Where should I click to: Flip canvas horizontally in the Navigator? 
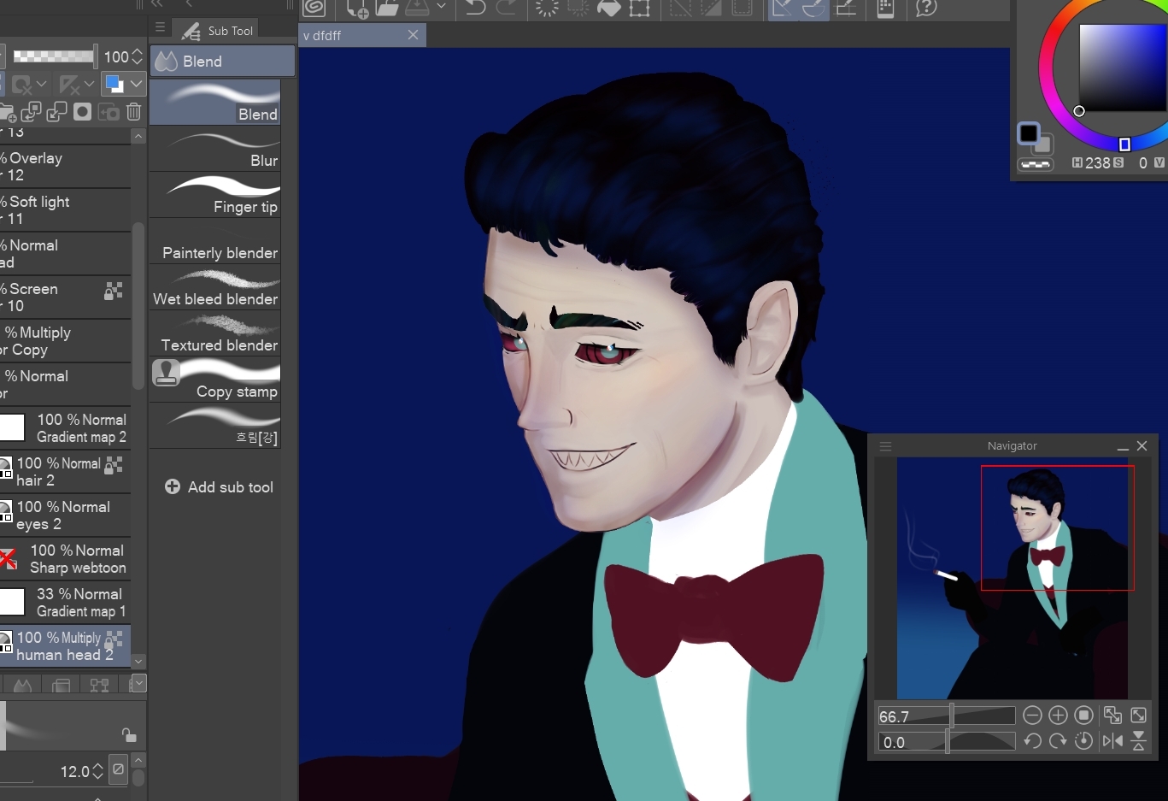click(x=1112, y=741)
